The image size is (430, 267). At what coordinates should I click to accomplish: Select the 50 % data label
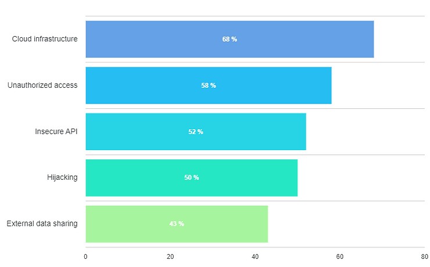(192, 177)
